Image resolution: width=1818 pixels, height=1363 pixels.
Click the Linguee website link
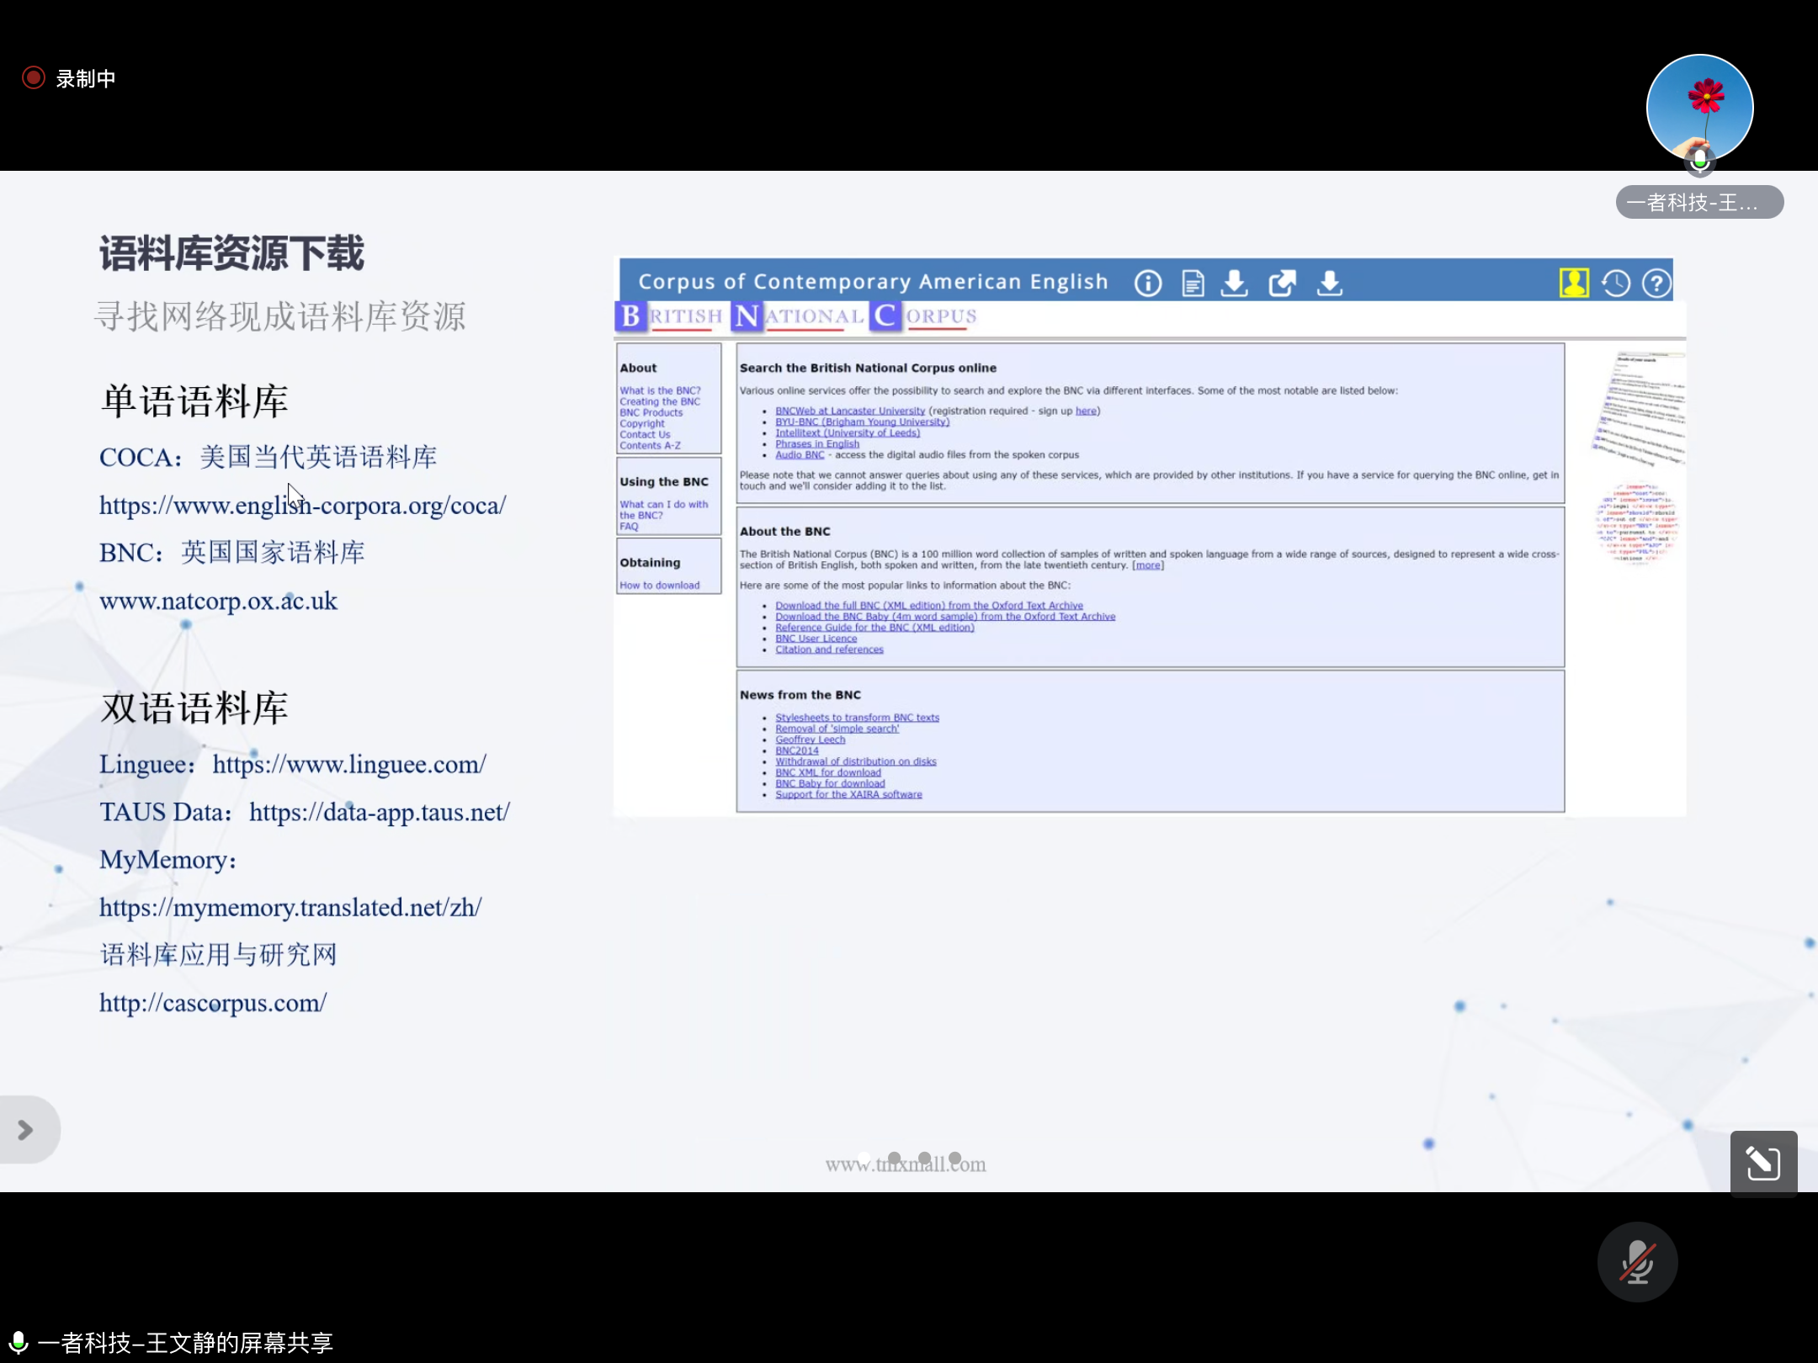(349, 764)
